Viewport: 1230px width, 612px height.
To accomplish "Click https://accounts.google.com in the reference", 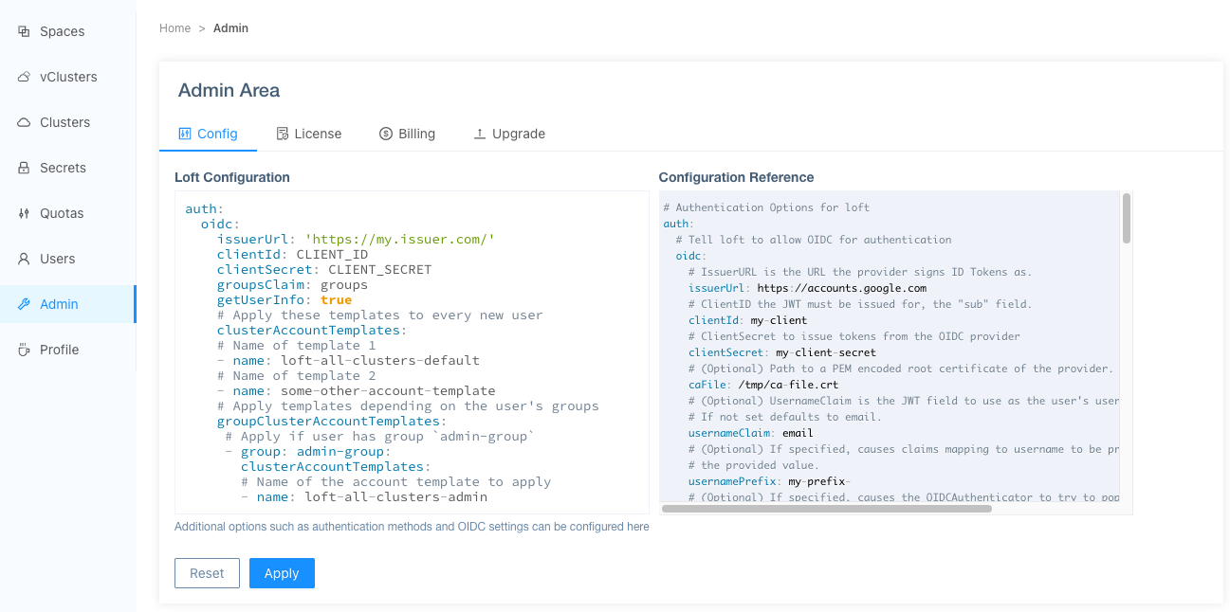I will click(841, 288).
